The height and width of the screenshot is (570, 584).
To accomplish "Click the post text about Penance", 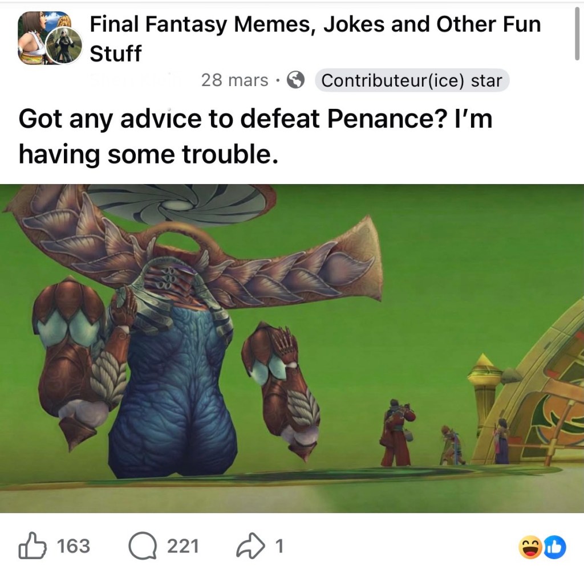I will pyautogui.click(x=255, y=136).
